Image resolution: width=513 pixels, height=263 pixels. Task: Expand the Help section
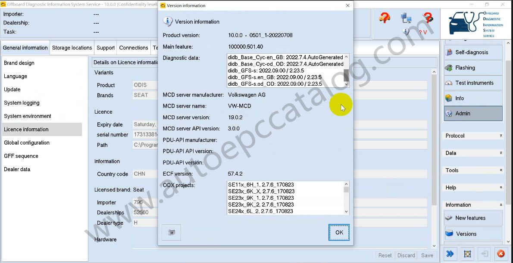point(474,188)
